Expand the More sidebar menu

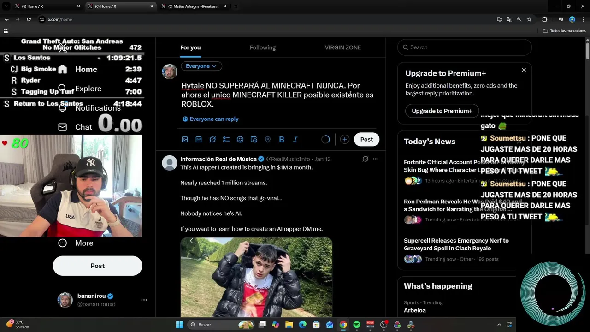point(76,243)
